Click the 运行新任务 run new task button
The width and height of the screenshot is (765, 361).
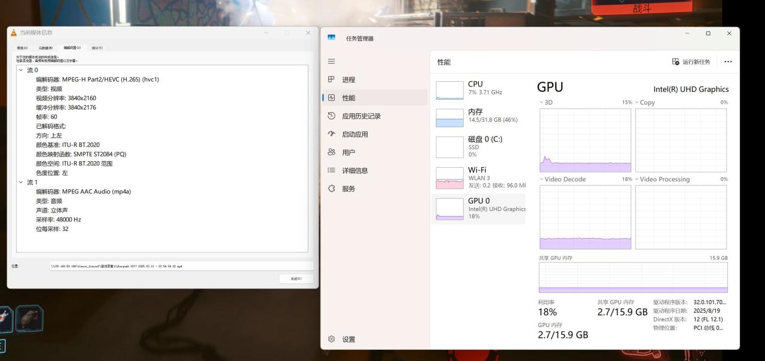691,61
